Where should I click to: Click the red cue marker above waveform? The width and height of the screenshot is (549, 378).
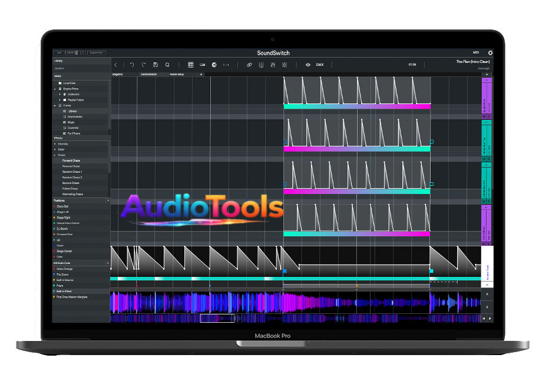click(137, 286)
